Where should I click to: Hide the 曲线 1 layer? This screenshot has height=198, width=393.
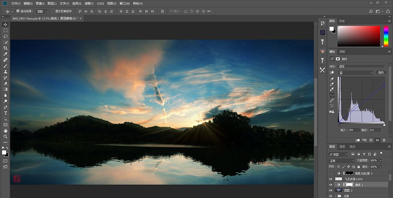[331, 185]
